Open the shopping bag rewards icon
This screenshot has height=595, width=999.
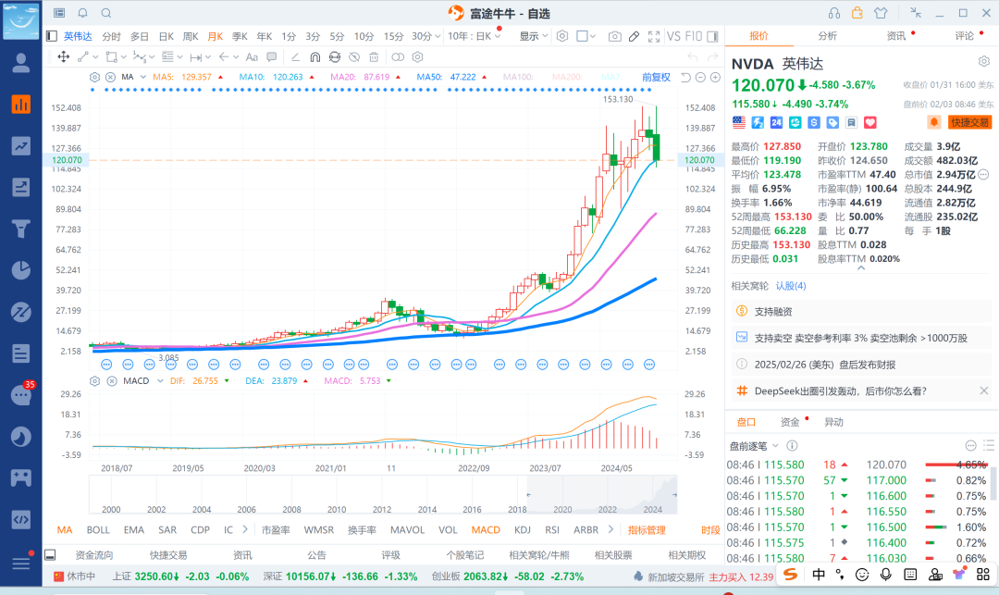(857, 13)
